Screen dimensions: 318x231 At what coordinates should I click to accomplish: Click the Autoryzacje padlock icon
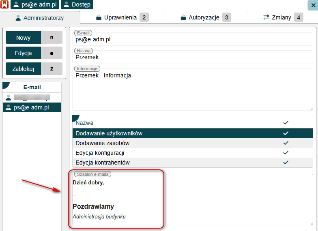183,17
